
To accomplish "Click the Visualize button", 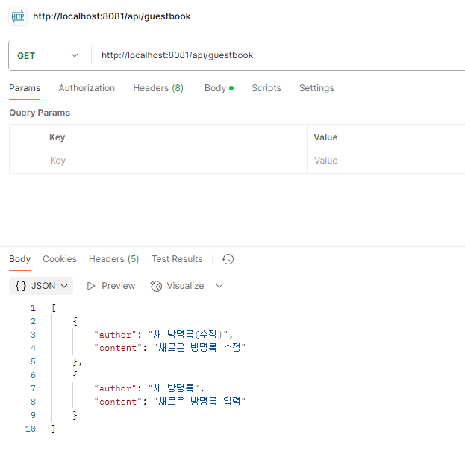I will point(178,286).
